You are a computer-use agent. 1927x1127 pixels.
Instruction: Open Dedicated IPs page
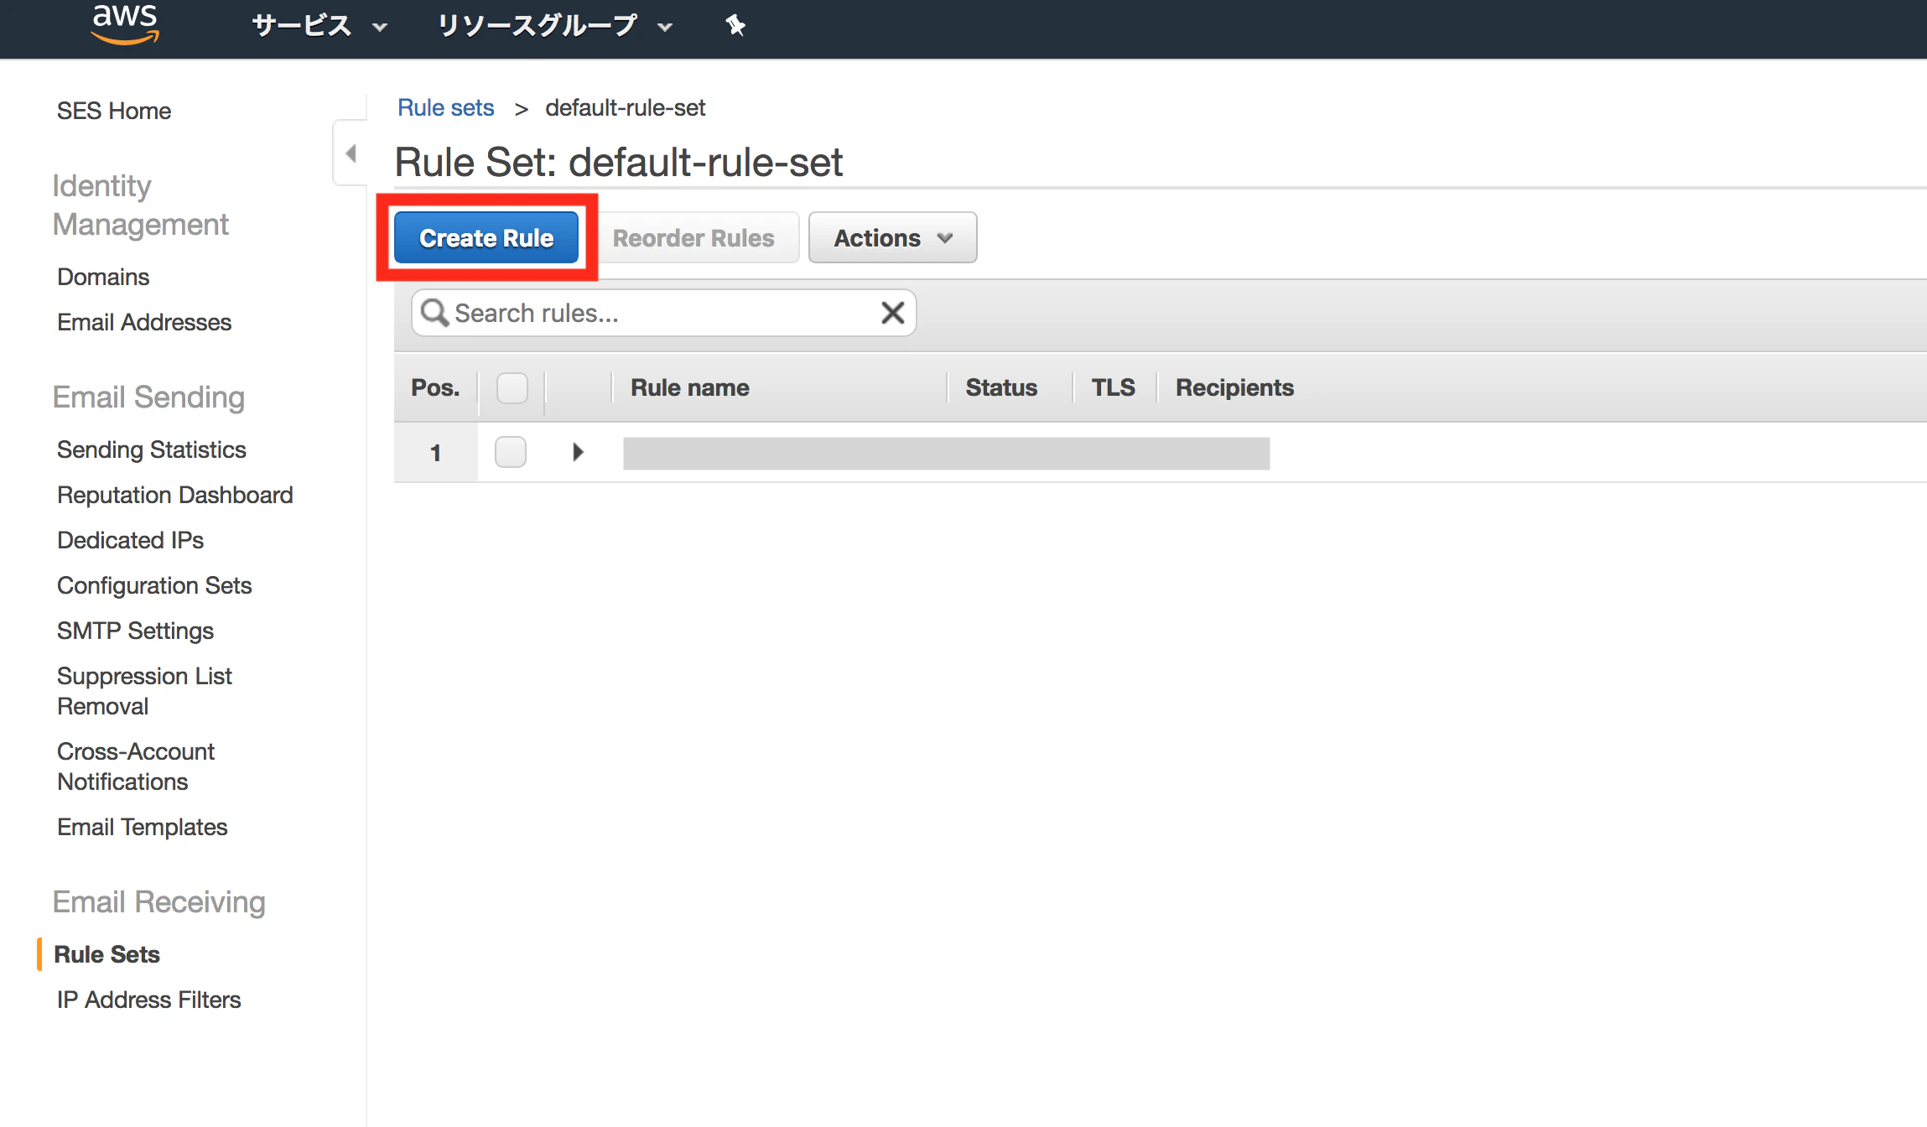[x=131, y=540]
